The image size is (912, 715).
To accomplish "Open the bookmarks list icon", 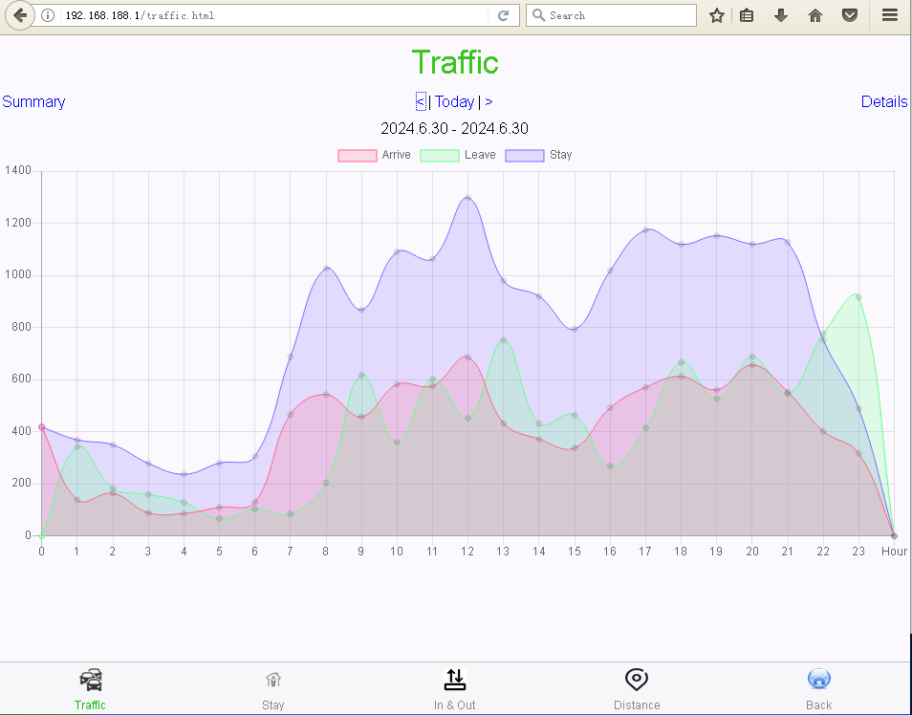I will (747, 15).
